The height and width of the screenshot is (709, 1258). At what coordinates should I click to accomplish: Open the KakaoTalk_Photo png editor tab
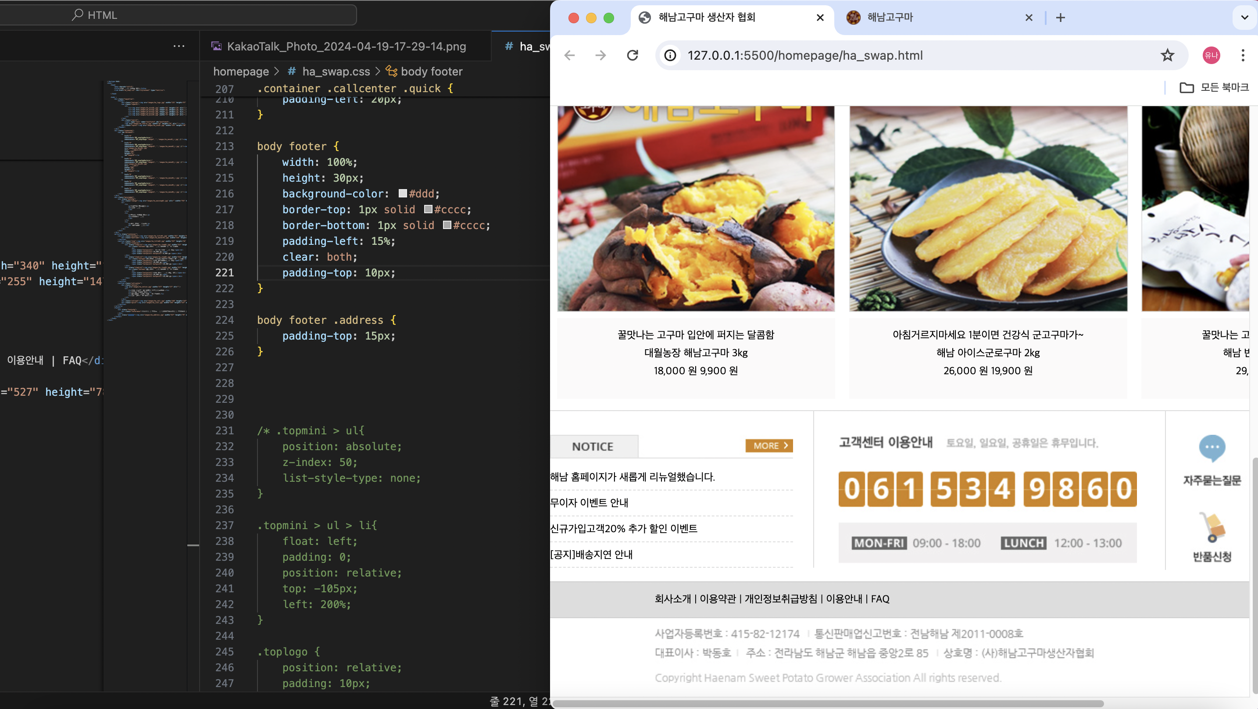coord(346,47)
